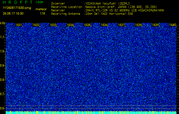Click the Receiving Location Nagoya Aichi-pref. line

[104, 7]
